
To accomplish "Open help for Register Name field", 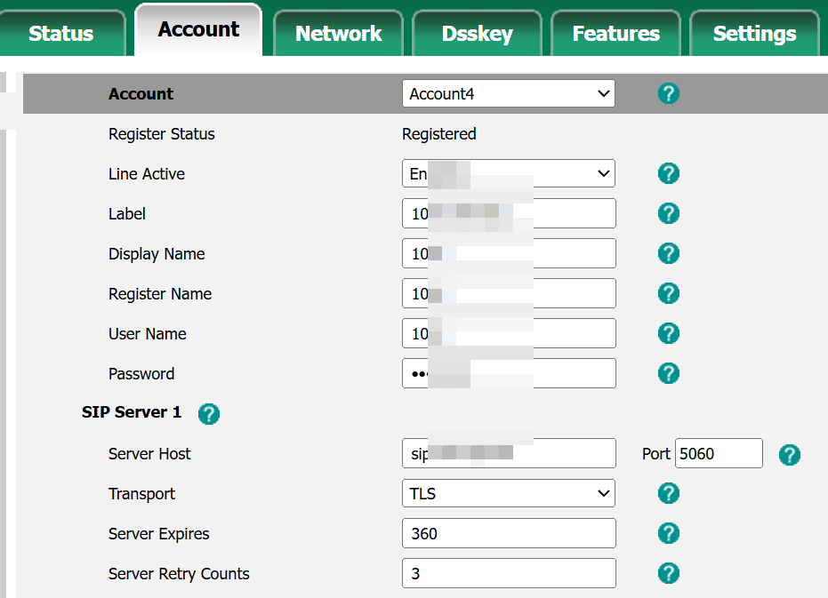I will point(668,293).
